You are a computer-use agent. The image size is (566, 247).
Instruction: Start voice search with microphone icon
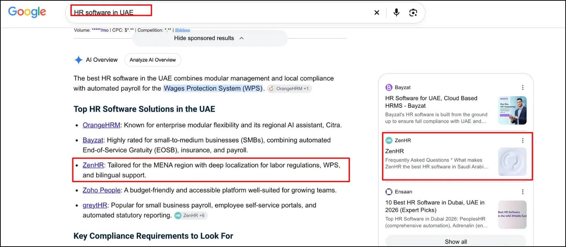(397, 13)
